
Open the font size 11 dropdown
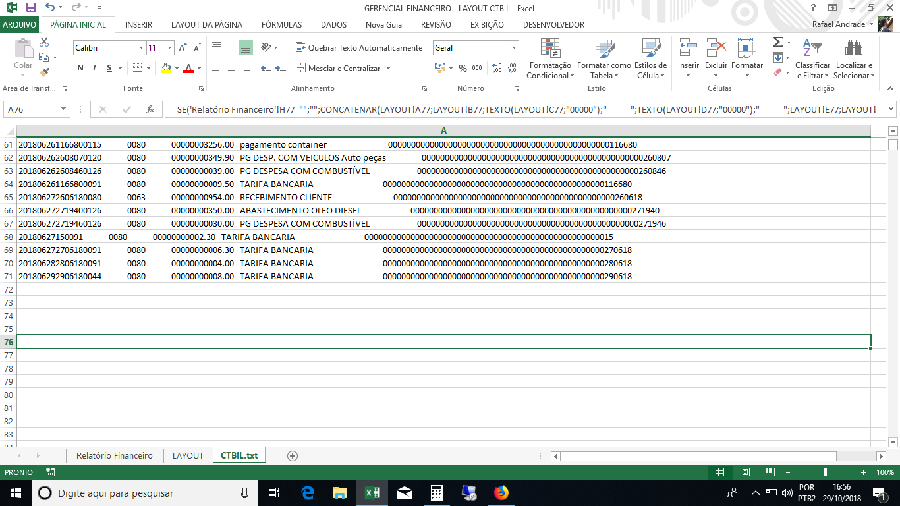tap(170, 48)
